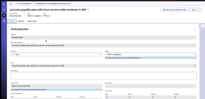This screenshot has height=99, width=205.
Task: Open Event: RCEVN0010001 breadcrumb link
Action: (24, 4)
